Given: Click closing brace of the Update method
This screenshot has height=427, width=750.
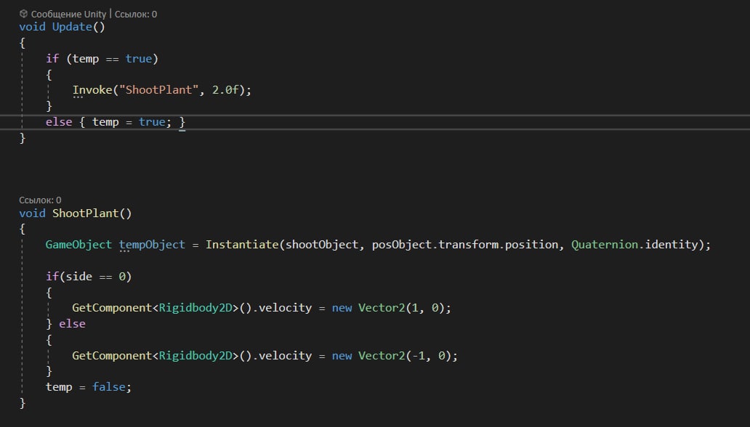Looking at the screenshot, I should point(22,138).
